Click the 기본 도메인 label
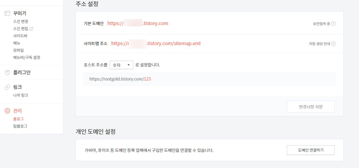The image size is (359, 168). (94, 24)
